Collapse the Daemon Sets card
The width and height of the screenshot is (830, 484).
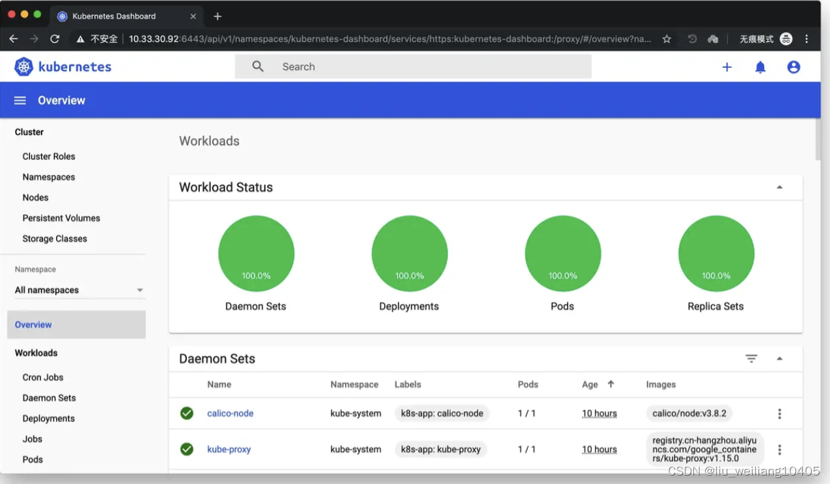click(779, 359)
